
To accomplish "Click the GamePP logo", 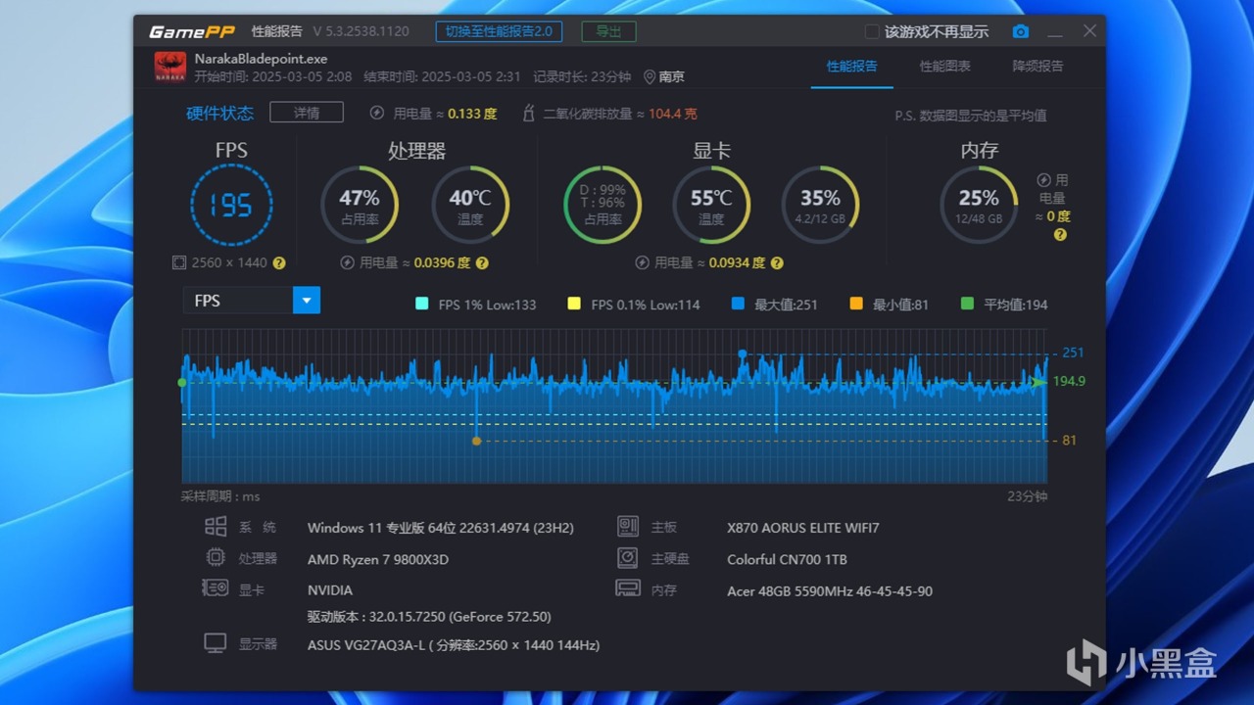I will (192, 31).
